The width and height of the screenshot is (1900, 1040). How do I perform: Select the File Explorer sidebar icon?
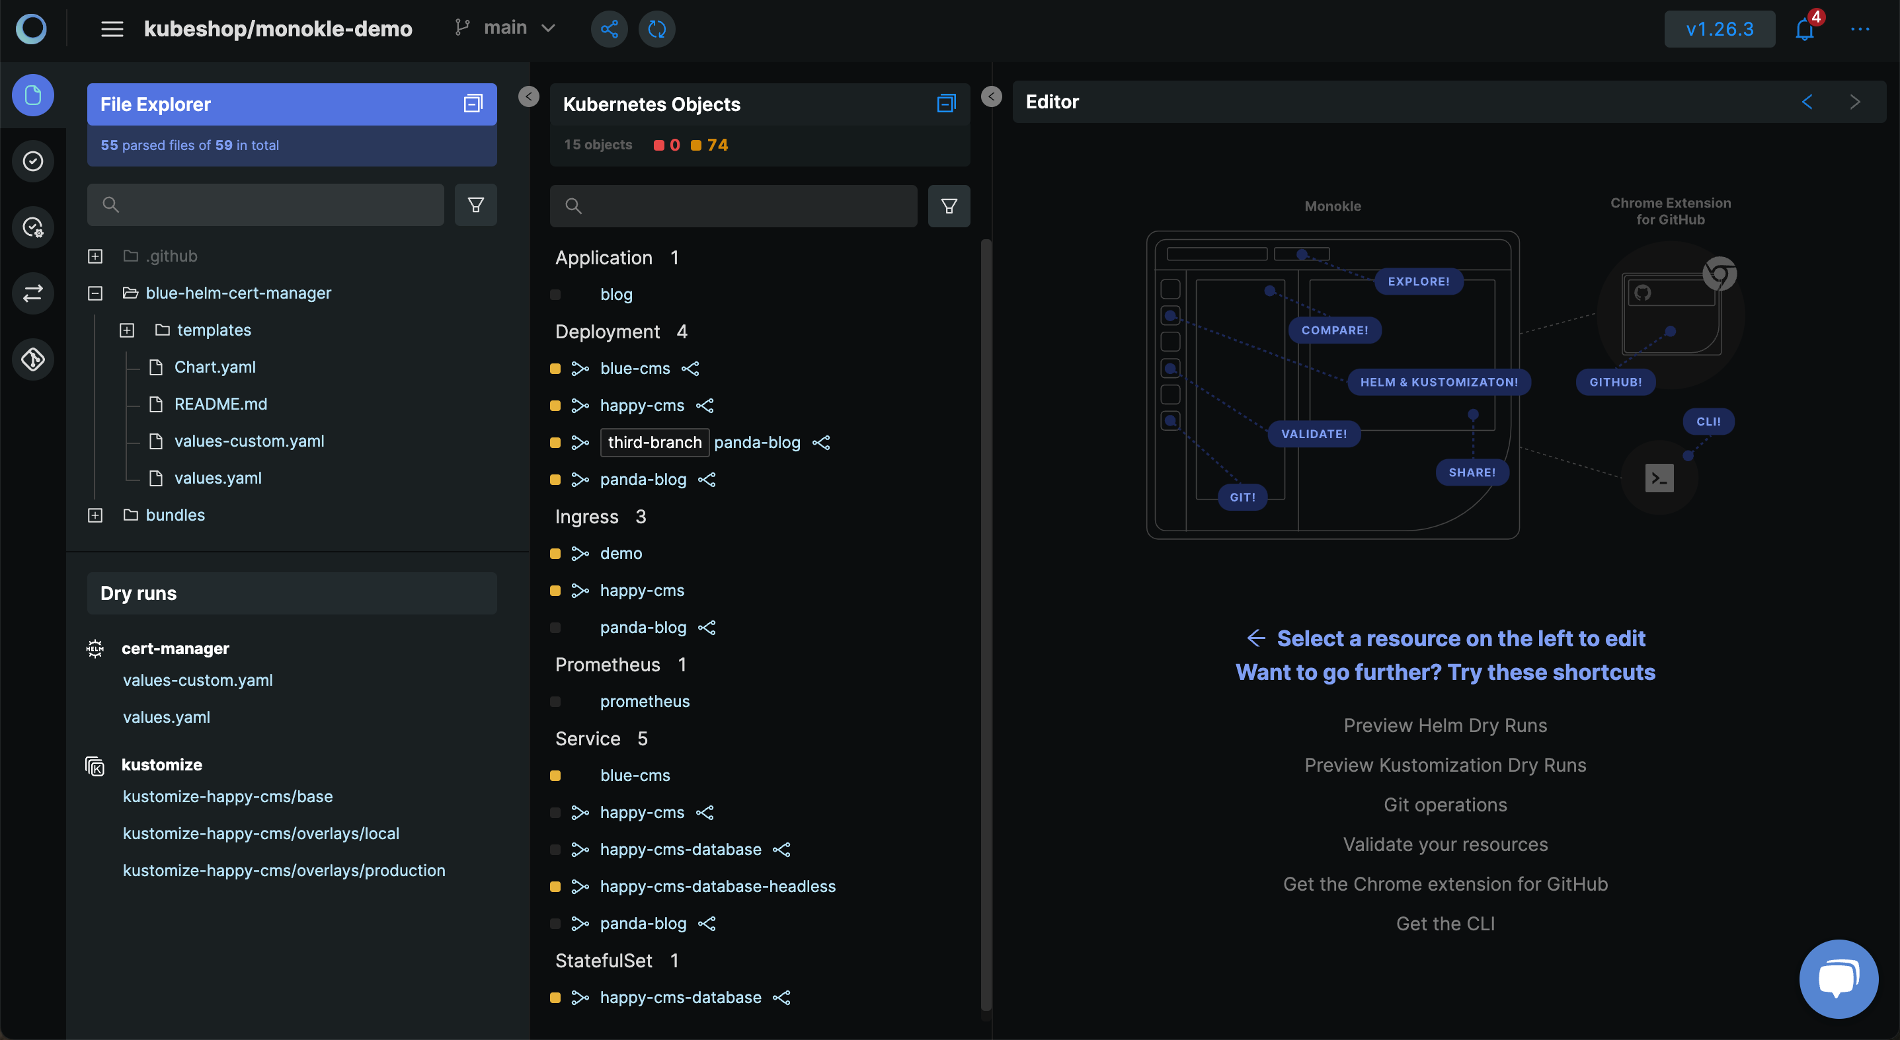point(32,95)
